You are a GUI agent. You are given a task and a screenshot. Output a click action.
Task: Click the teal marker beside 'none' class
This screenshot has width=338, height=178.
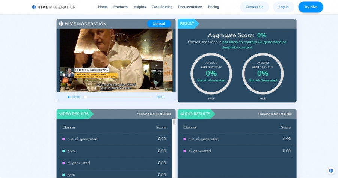(x=64, y=151)
